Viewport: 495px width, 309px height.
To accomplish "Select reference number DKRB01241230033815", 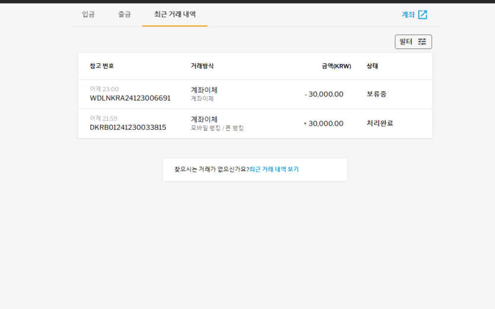I will 128,127.
